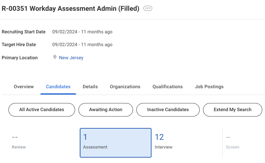This screenshot has height=163, width=265.
Task: Open related actions ellipsis next to requisition title
Action: pyautogui.click(x=148, y=8)
